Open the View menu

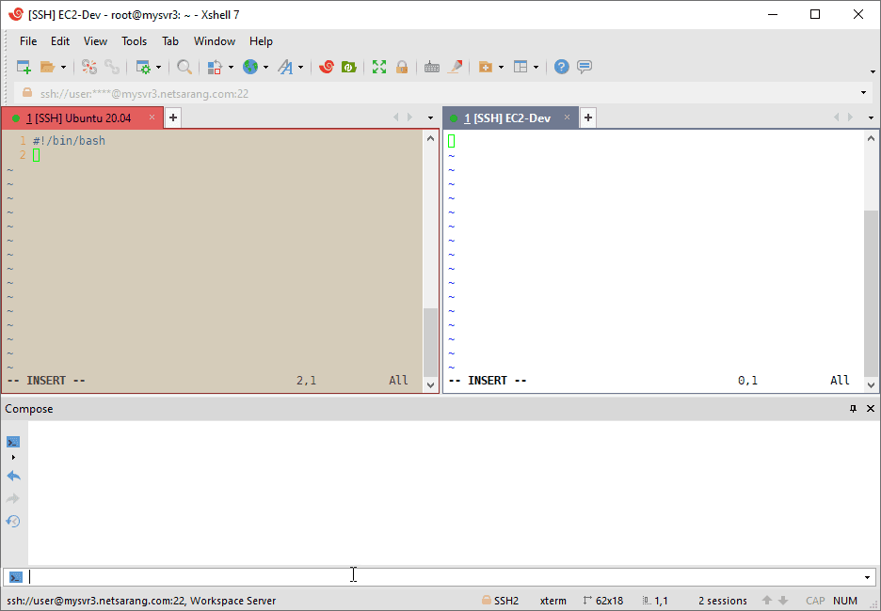(x=95, y=41)
